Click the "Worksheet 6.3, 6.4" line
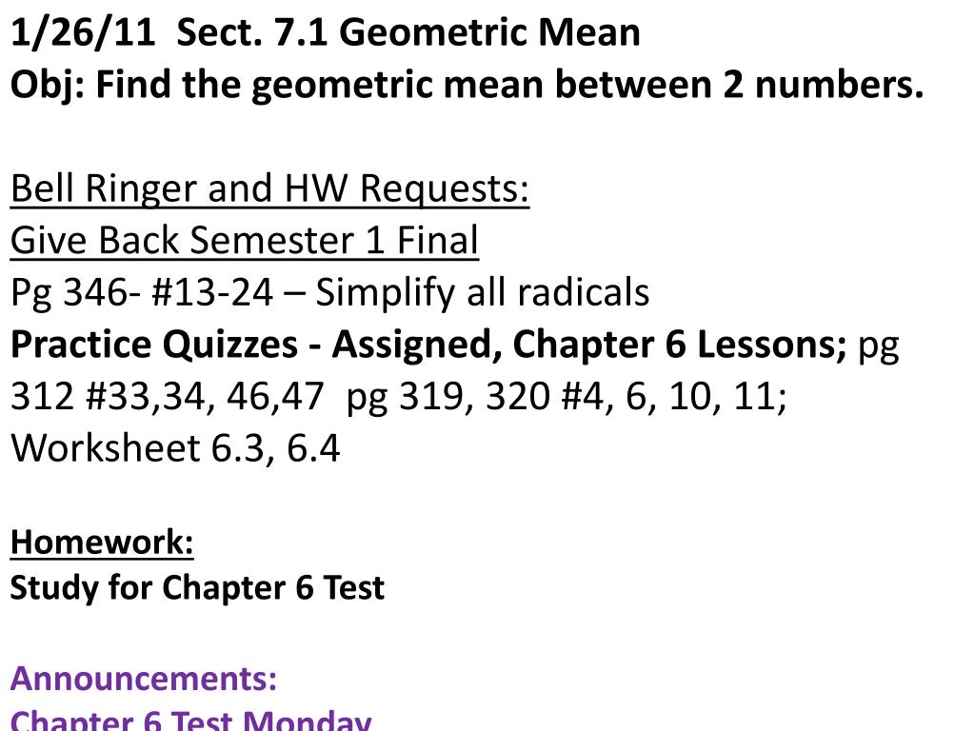975x731 pixels. pos(175,448)
